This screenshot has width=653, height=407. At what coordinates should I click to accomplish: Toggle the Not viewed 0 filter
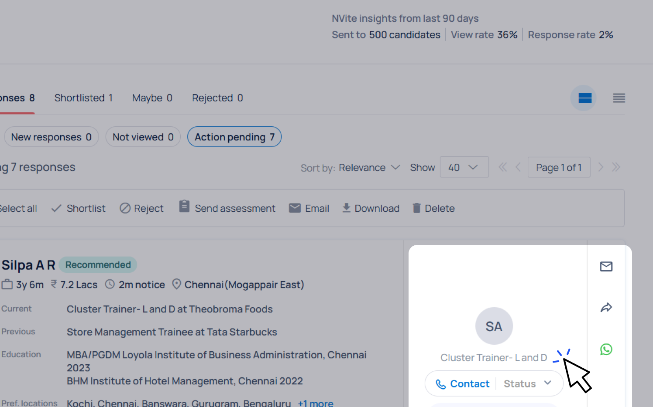pyautogui.click(x=143, y=137)
